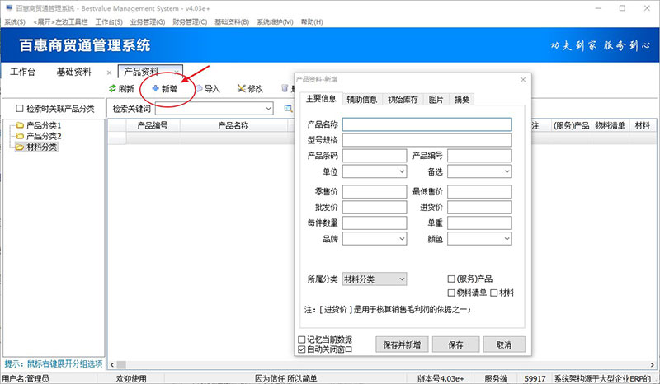Tick the 记忆当前数据 checkbox
Screen dimensions: 660x384
(301, 340)
